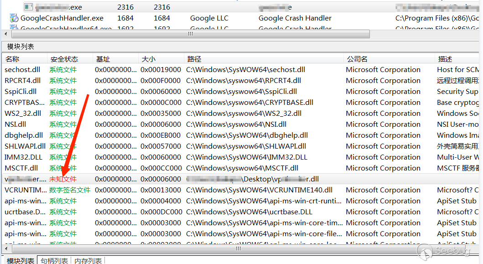Click the red 未知文件 status cell
483x264 pixels.
point(63,179)
